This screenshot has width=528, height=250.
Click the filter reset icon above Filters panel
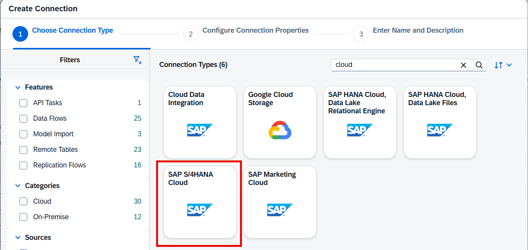[x=137, y=60]
